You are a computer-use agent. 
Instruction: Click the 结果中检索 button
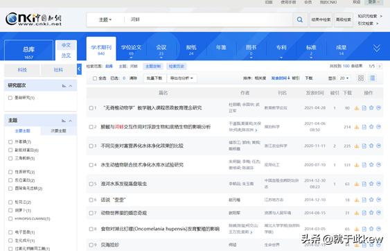321,19
